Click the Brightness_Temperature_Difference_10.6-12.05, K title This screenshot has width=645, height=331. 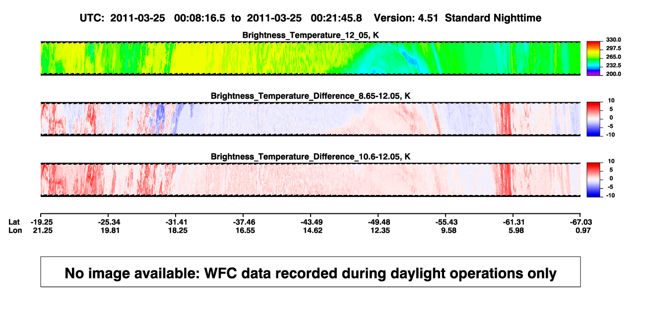[x=311, y=157]
